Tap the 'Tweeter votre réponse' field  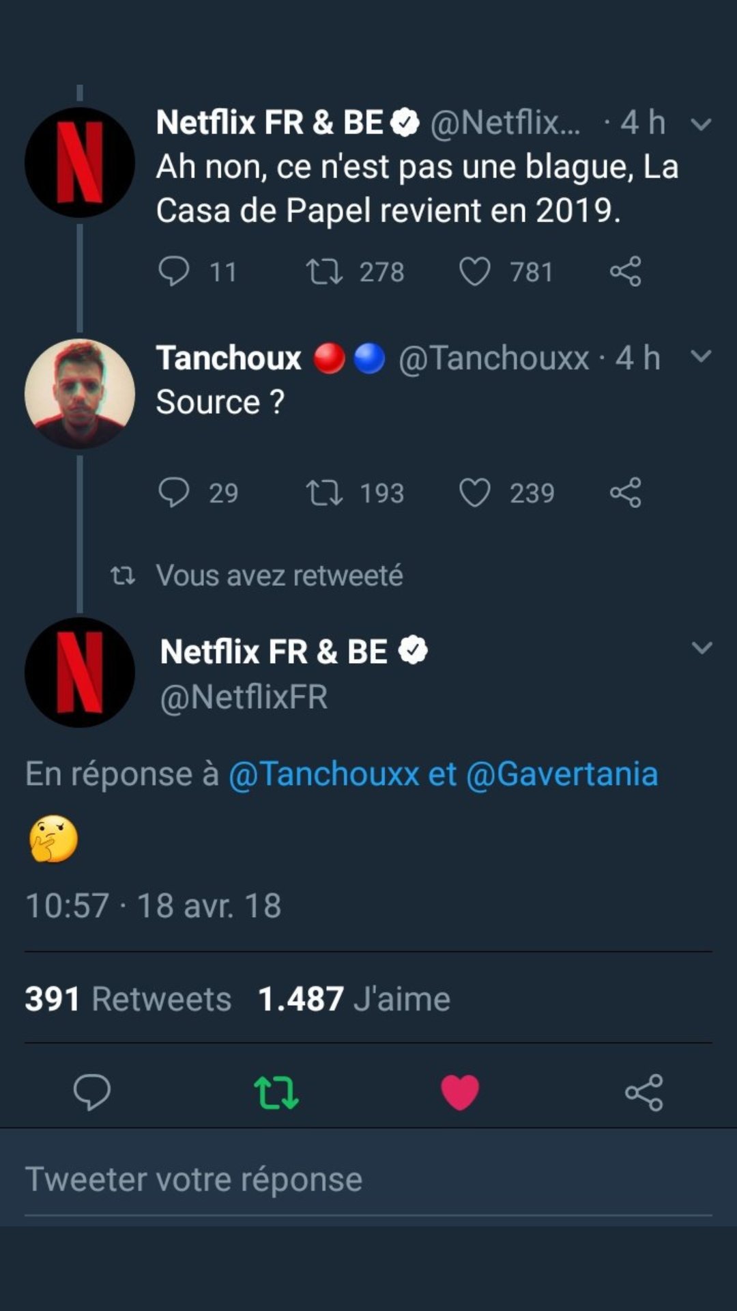369,1180
